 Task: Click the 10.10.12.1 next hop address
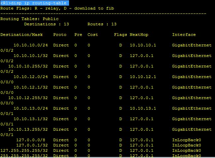pos(143,77)
